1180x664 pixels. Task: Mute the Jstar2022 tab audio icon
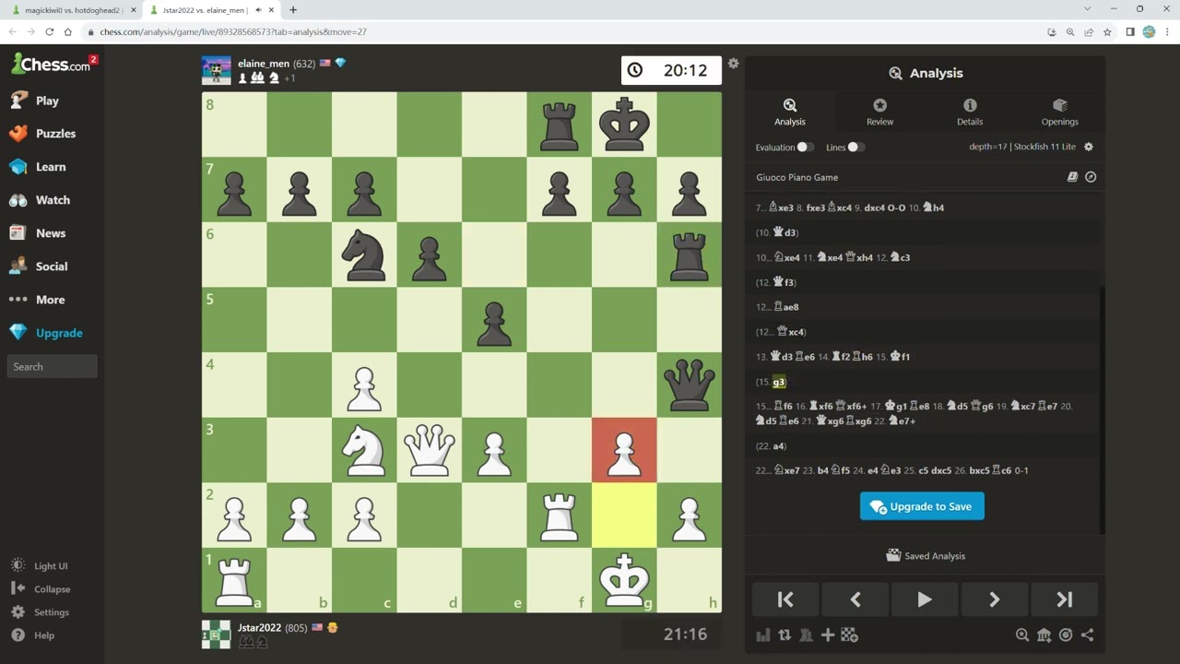click(258, 10)
